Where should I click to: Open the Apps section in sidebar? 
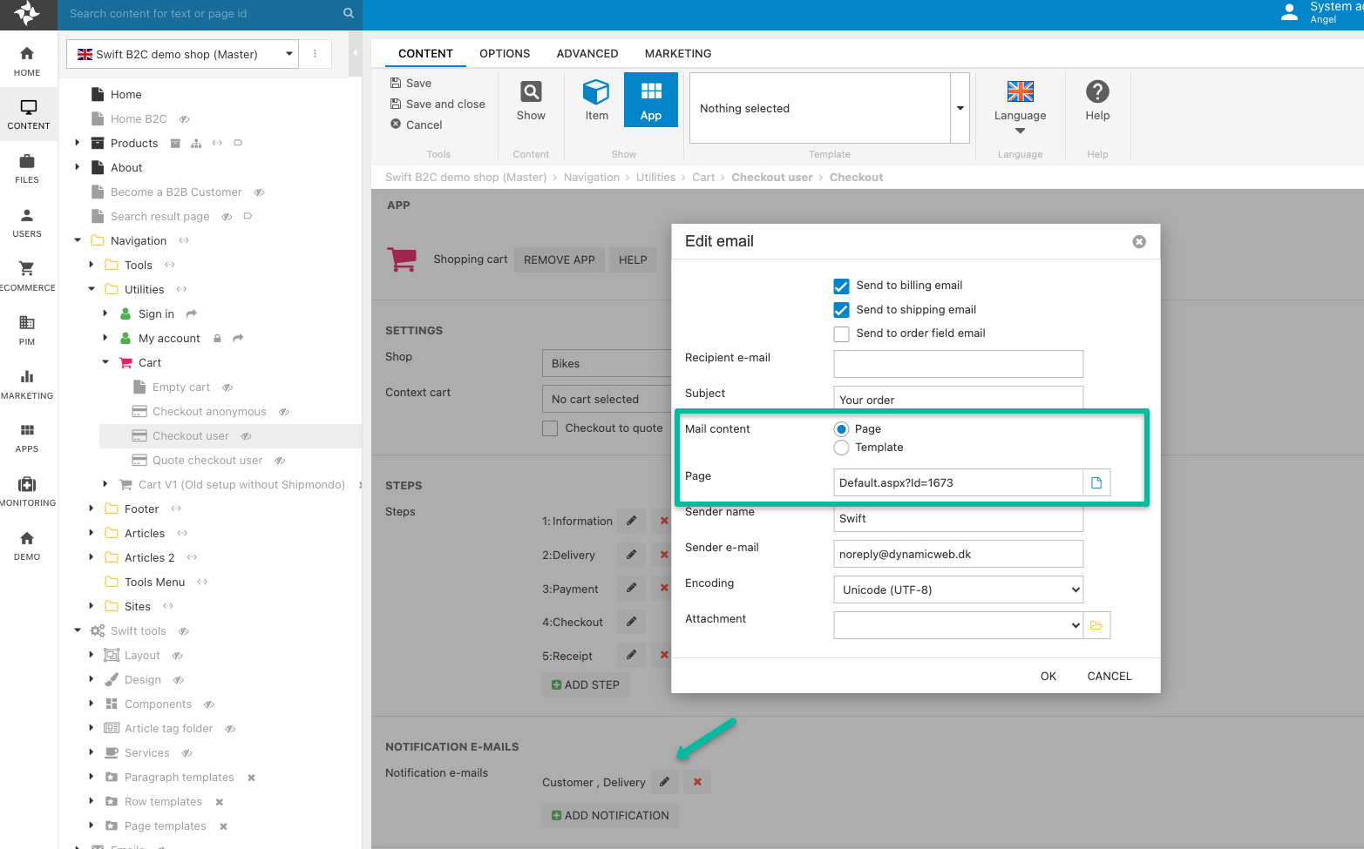tap(27, 438)
